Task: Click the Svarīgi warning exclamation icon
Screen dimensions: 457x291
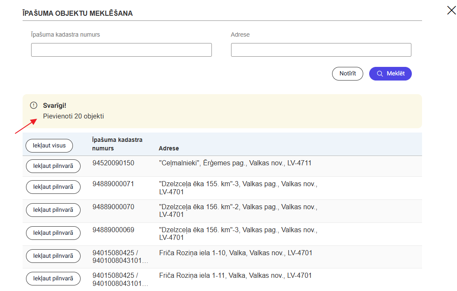Action: 34,105
